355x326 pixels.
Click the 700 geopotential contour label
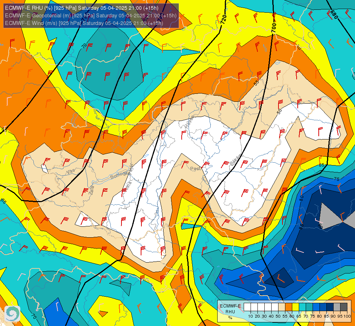(x=274, y=28)
